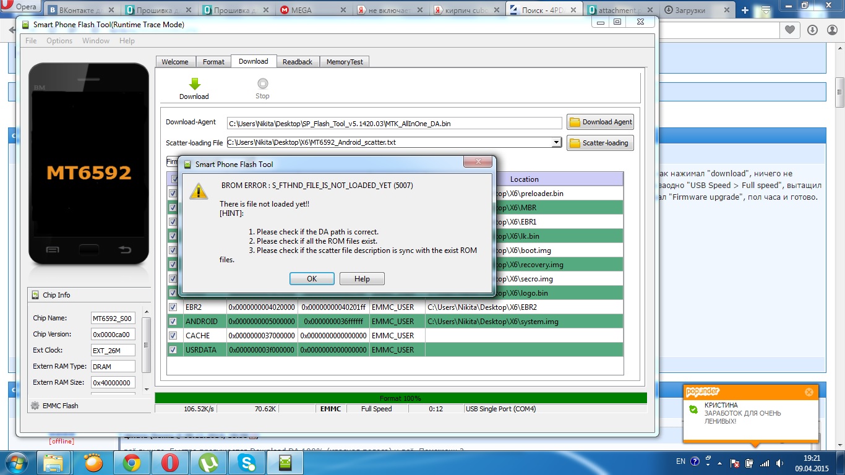Click the green Download arrow icon
845x475 pixels.
tap(194, 85)
